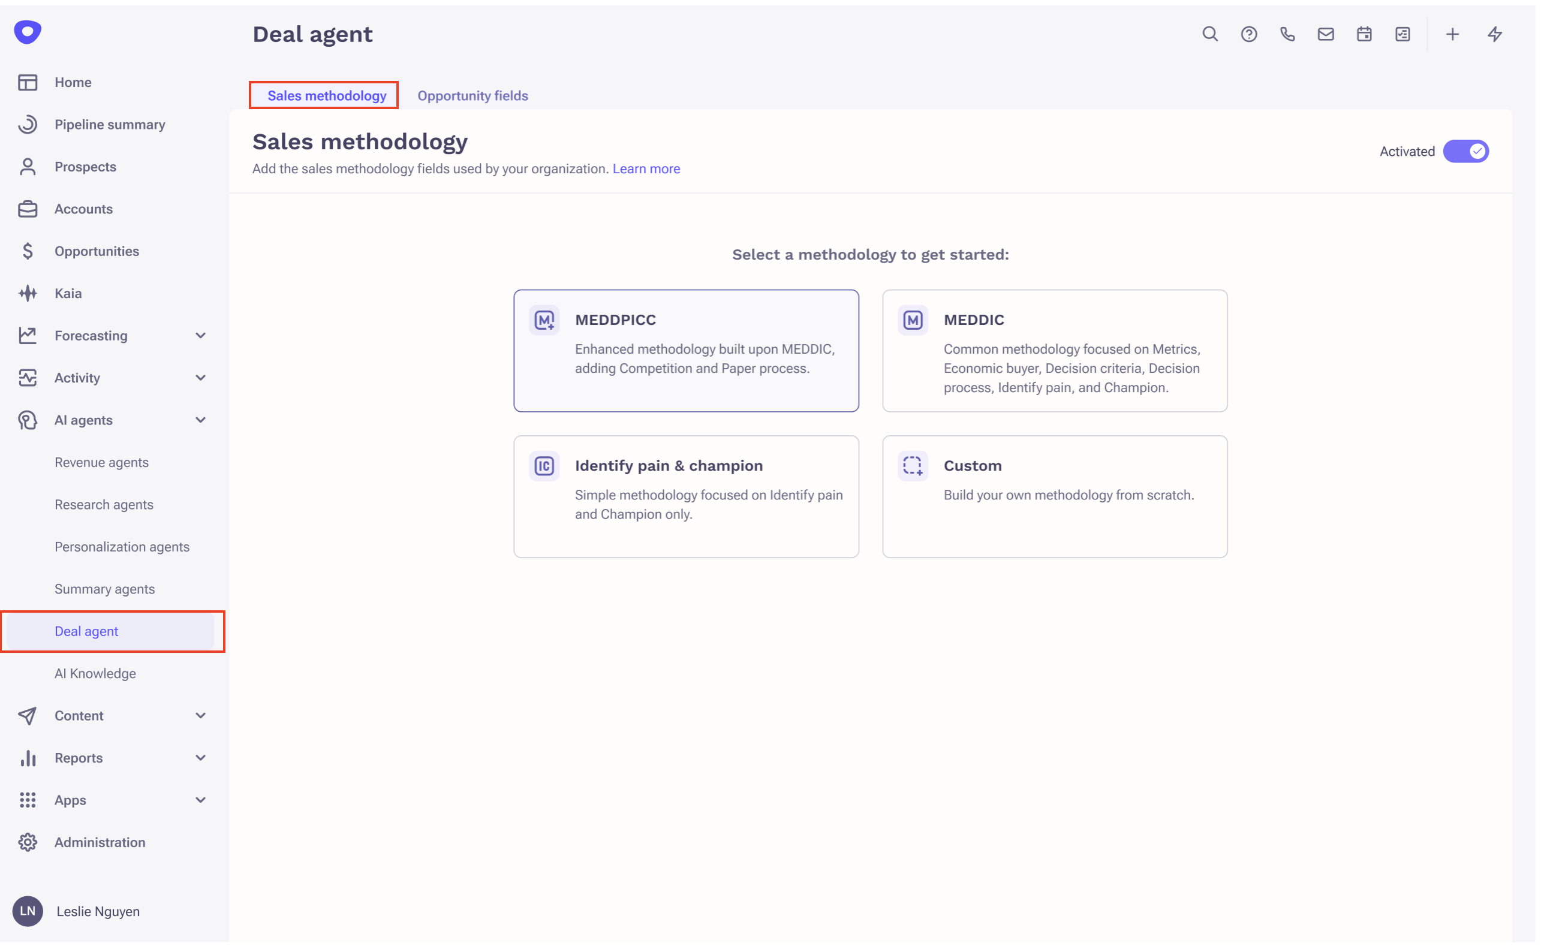Select the Custom methodology card
The image size is (1541, 946).
coord(1054,496)
